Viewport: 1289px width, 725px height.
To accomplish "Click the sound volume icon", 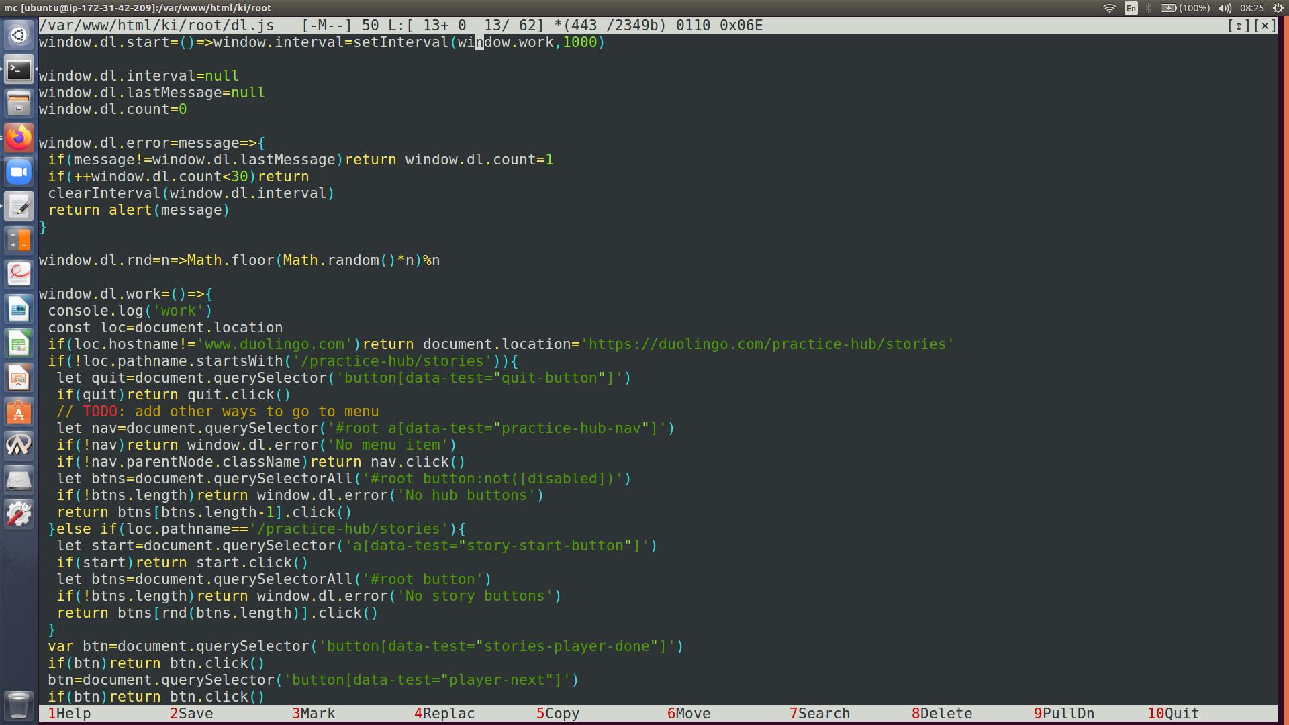I will tap(1225, 8).
